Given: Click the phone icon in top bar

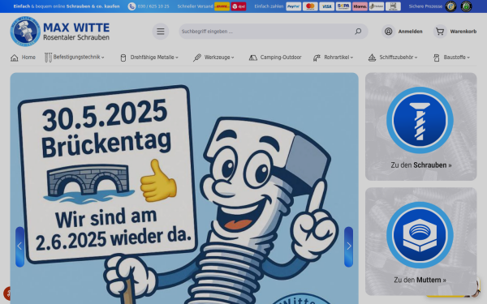Looking at the screenshot, I should point(131,6).
